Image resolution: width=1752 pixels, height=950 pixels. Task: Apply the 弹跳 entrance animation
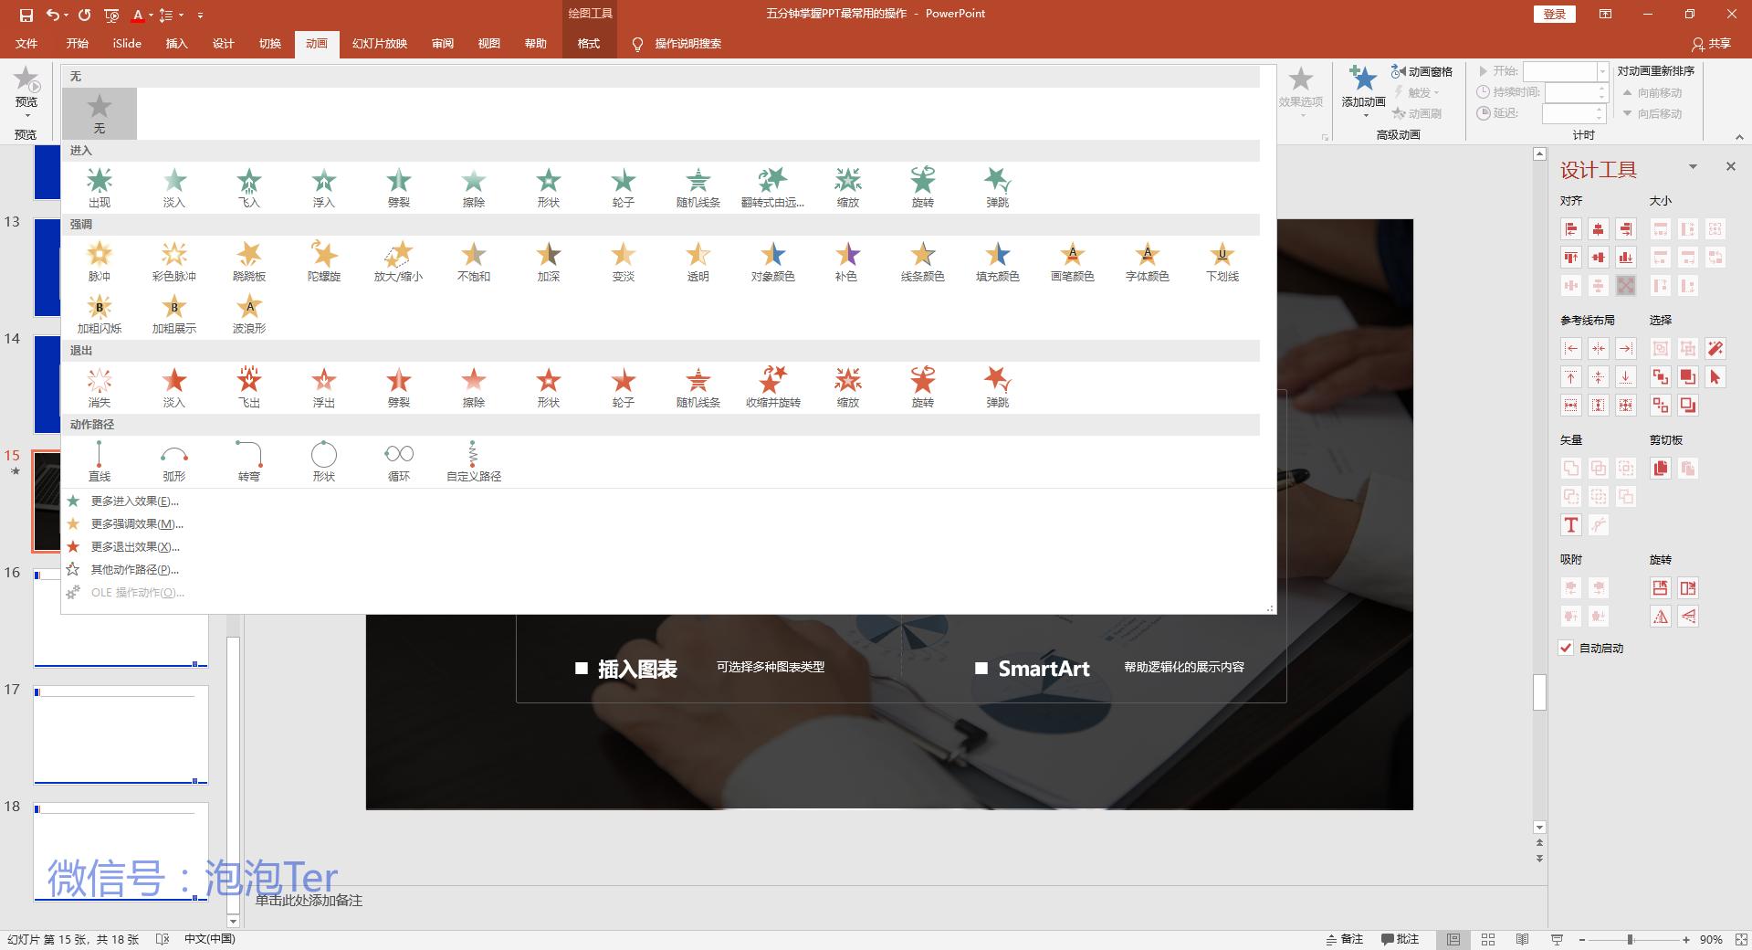point(998,187)
